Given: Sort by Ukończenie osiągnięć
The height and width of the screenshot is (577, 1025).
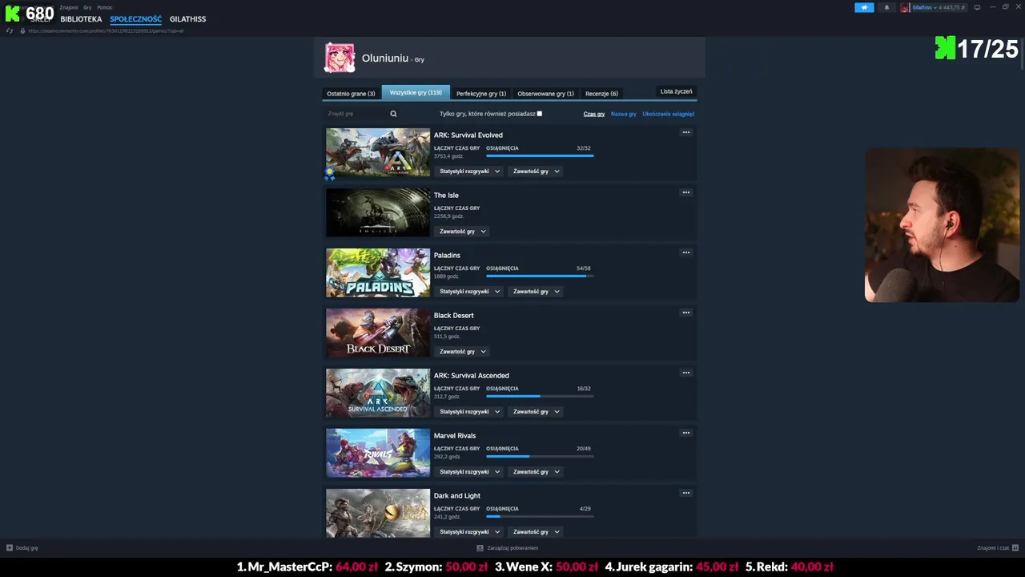Looking at the screenshot, I should (668, 114).
